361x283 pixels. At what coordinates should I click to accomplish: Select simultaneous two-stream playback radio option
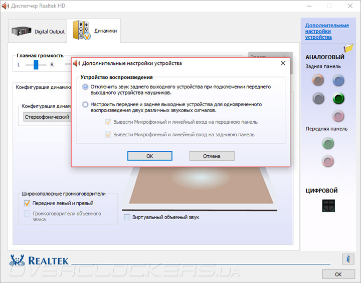click(85, 105)
